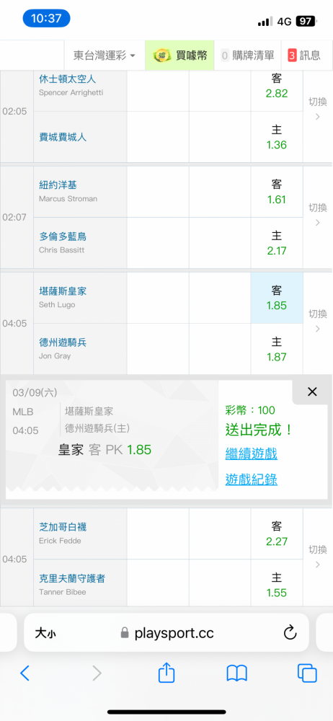Image resolution: width=333 pixels, height=721 pixels.
Task: Open Safari share sheet icon
Action: [166, 672]
